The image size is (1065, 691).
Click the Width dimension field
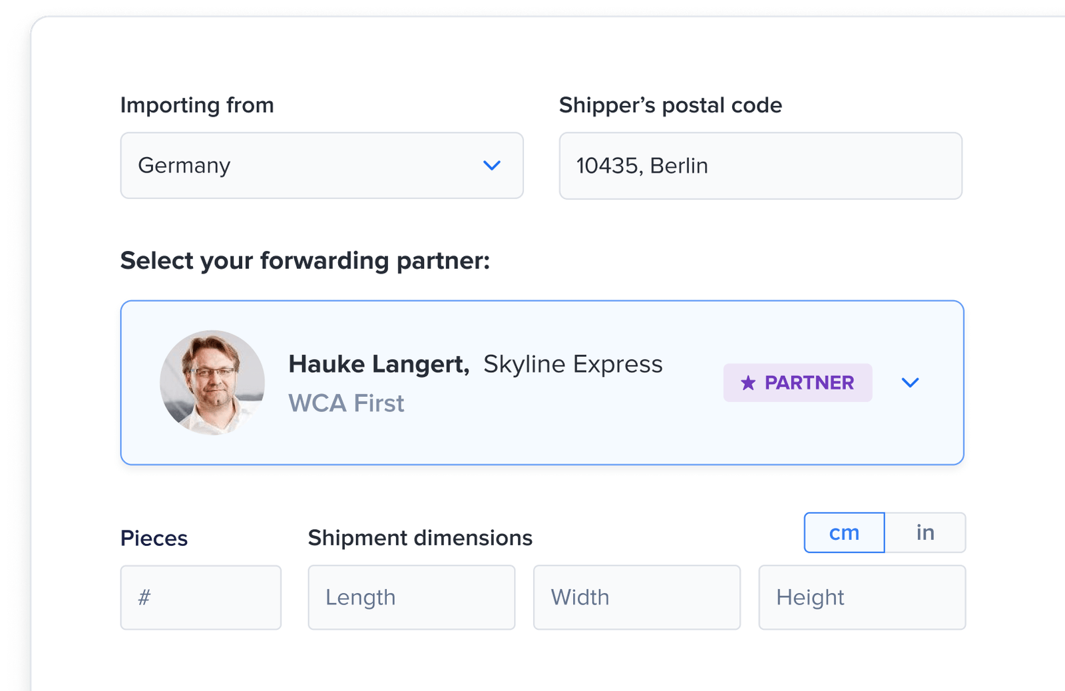pyautogui.click(x=636, y=597)
